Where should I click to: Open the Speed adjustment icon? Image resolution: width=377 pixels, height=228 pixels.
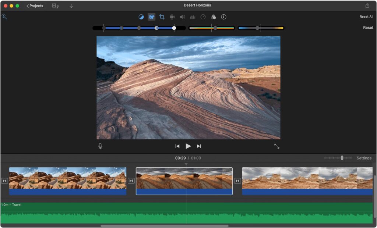203,17
